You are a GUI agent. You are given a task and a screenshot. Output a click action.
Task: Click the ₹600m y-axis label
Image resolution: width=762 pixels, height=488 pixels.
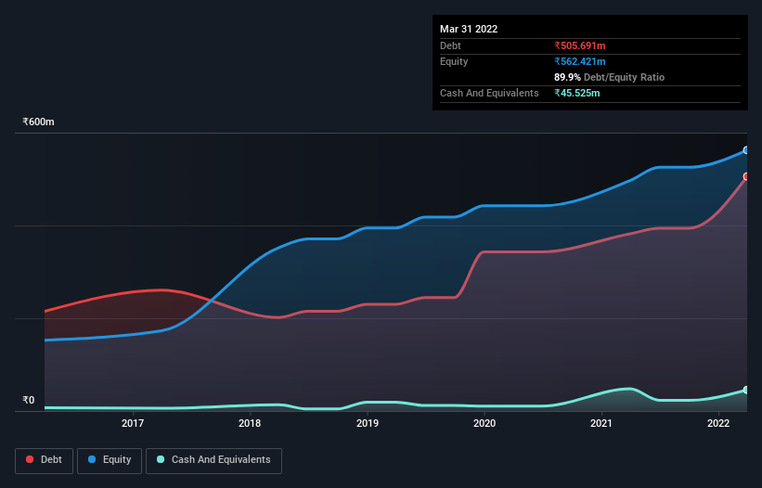pyautogui.click(x=38, y=122)
